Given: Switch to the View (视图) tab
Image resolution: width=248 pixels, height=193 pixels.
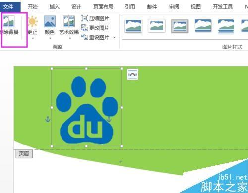Looking at the screenshot, I should (196, 7).
